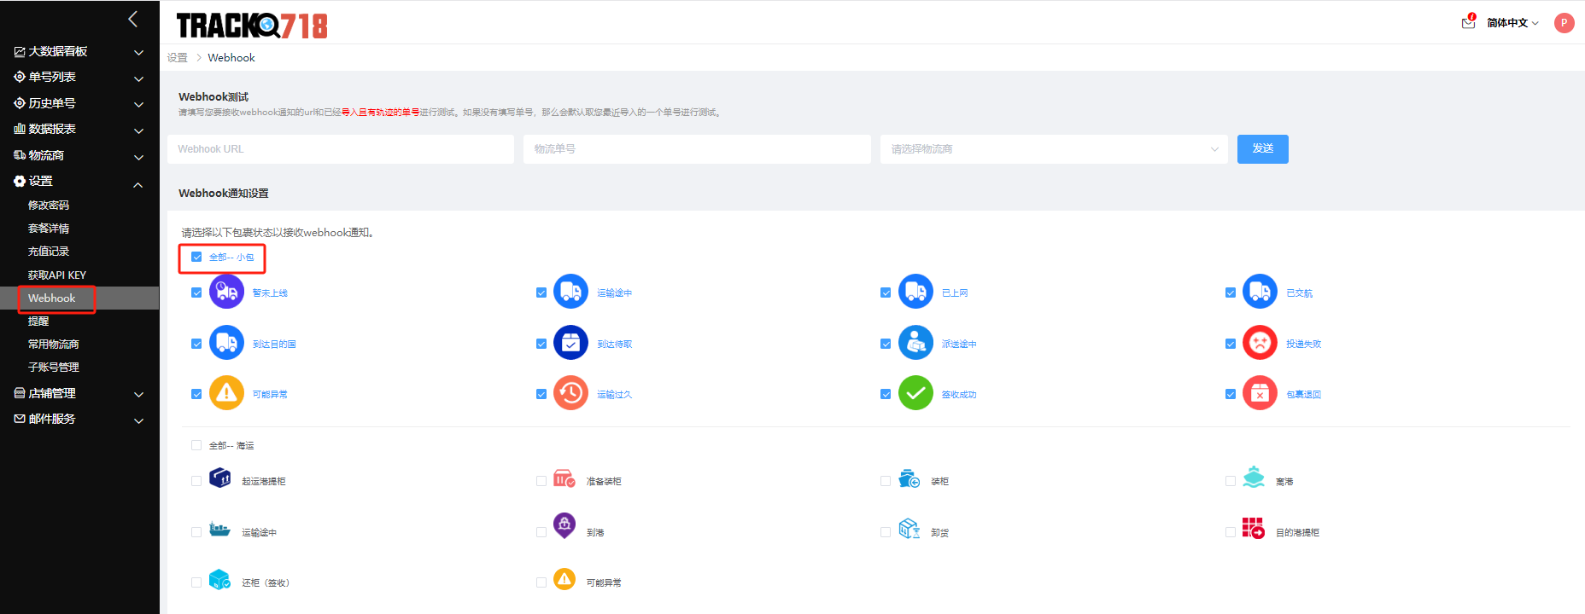Expand the 单号列表 sidebar chevron
The width and height of the screenshot is (1585, 614).
coord(138,79)
